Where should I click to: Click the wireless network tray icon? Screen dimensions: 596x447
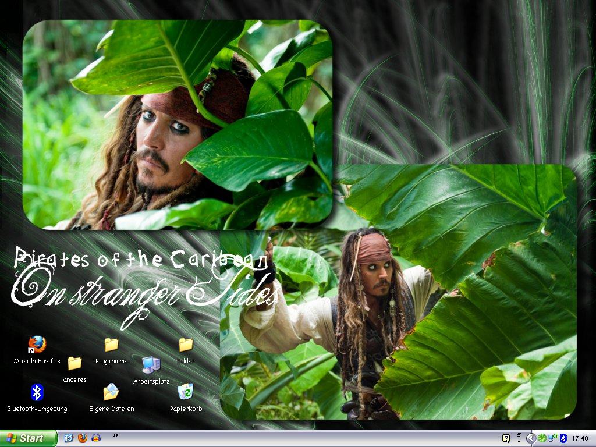coord(552,438)
